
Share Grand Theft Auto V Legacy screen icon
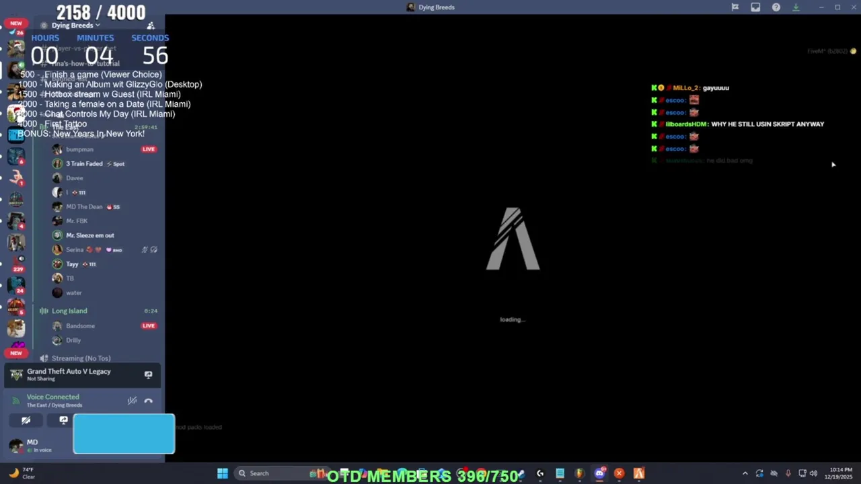point(148,374)
